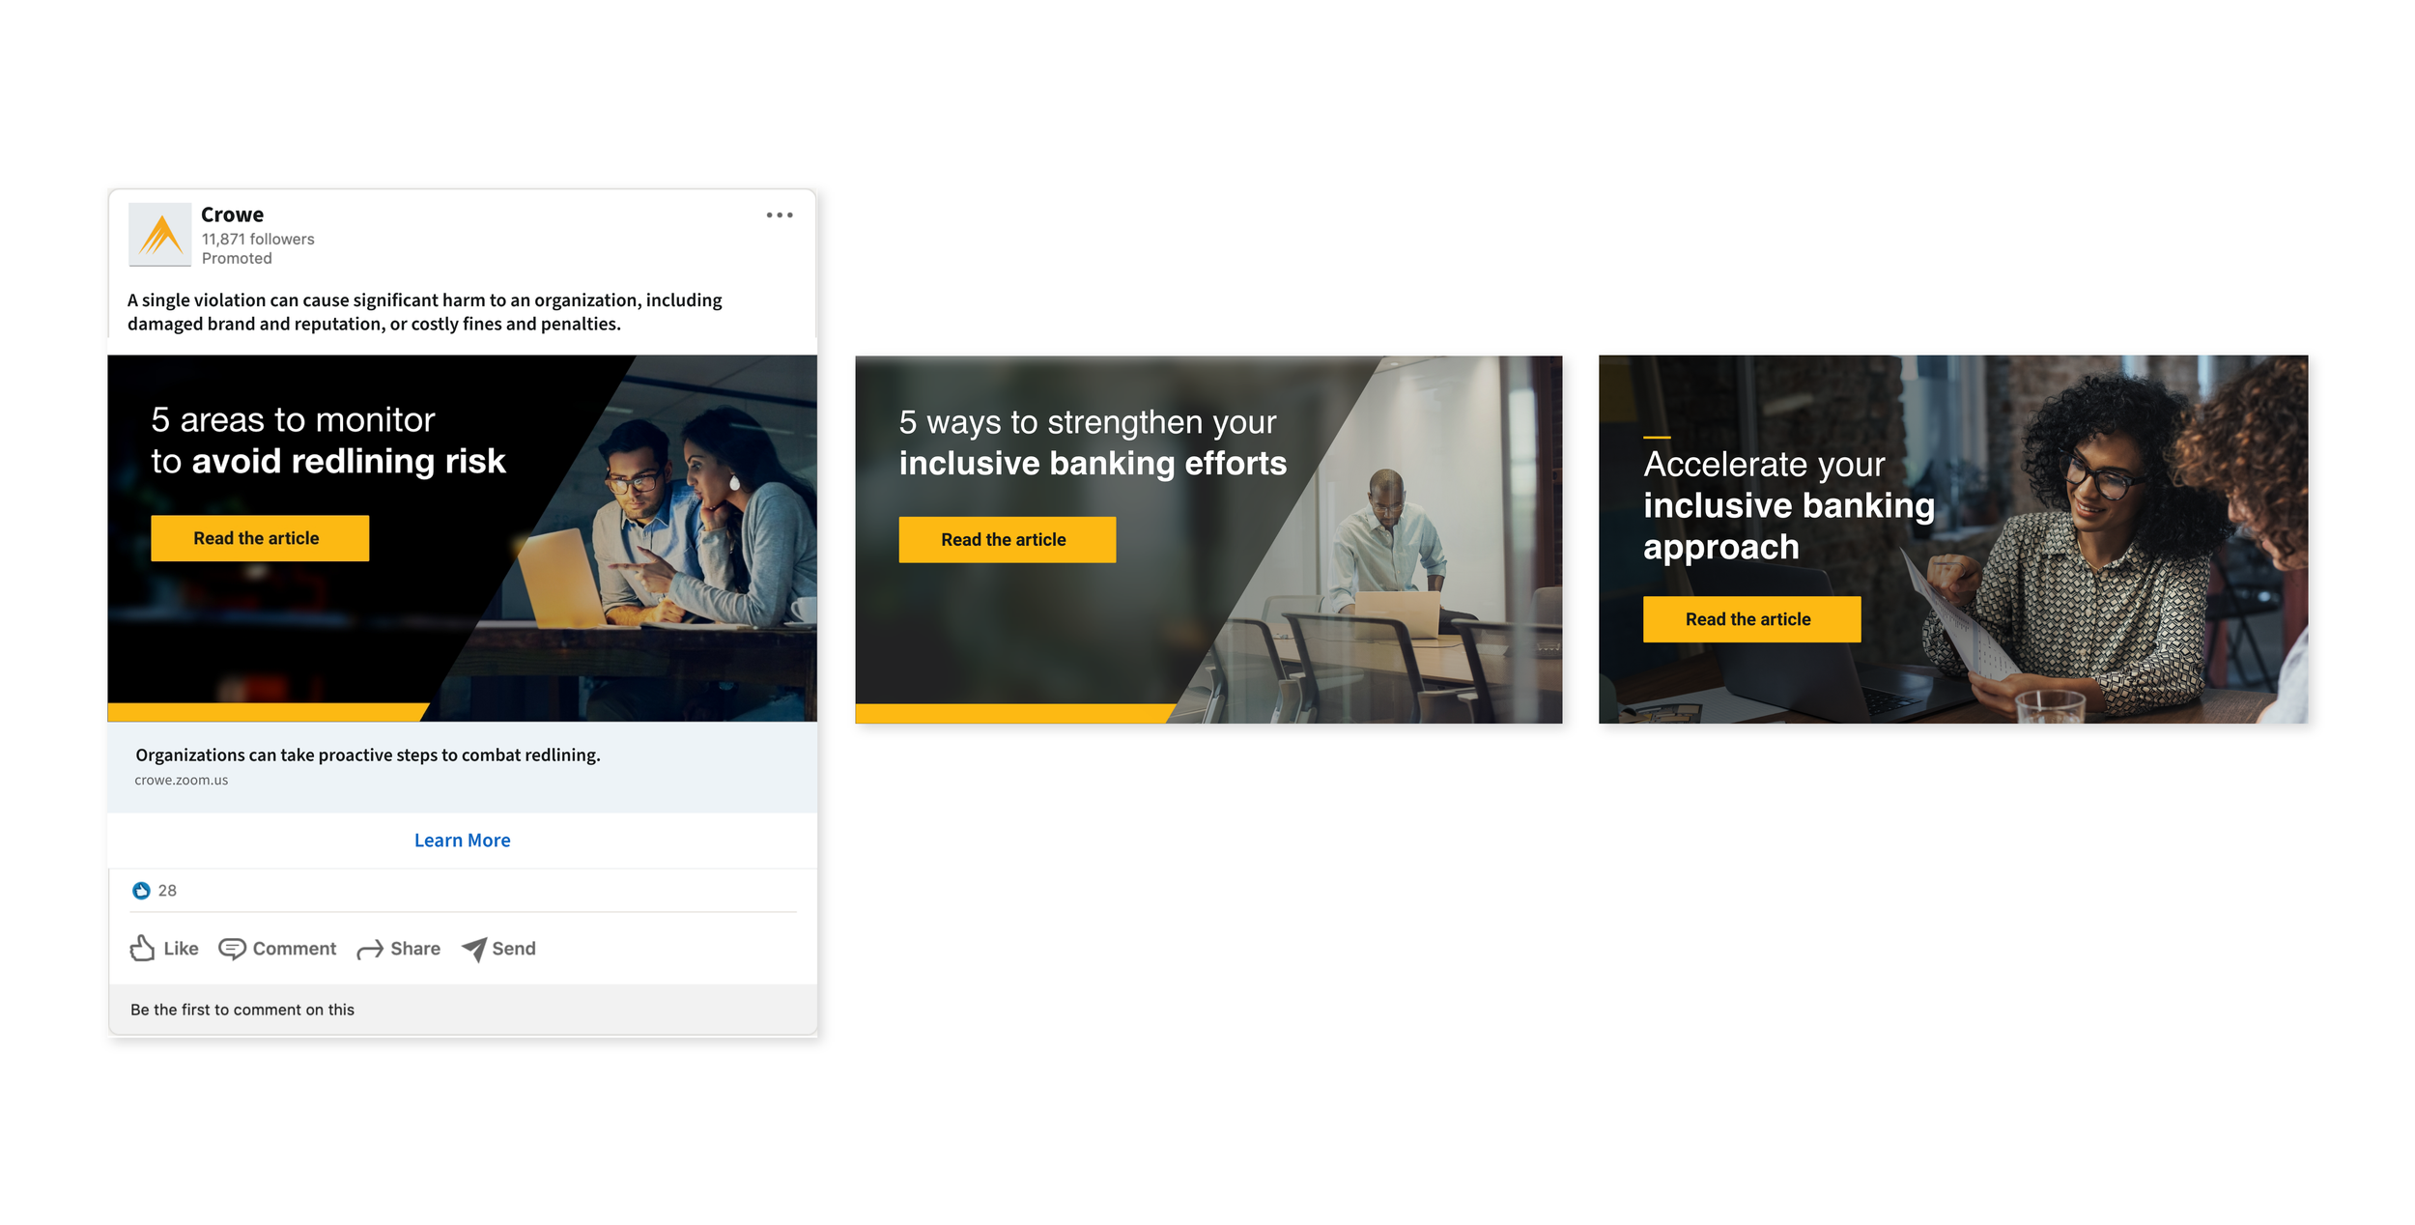The height and width of the screenshot is (1225, 2415).
Task: Open the three-dot post options menu
Action: [779, 214]
